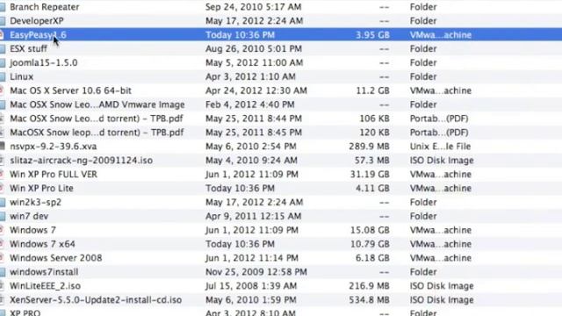
Task: Click the date Nov 25, 2009 12:58 PM
Action: (256, 272)
